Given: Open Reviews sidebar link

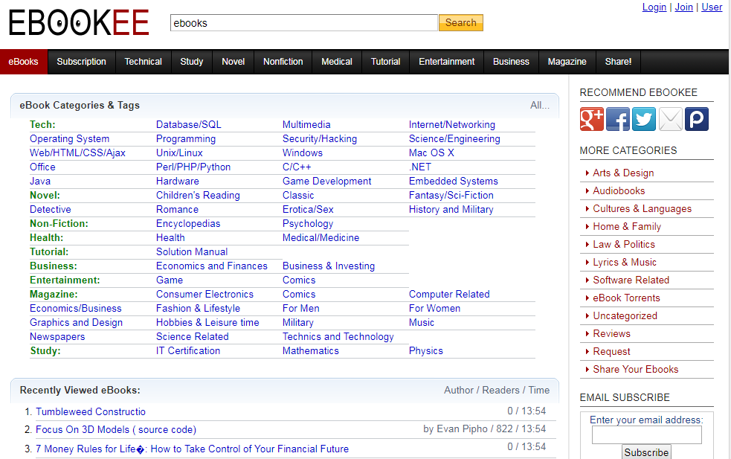Looking at the screenshot, I should (611, 333).
